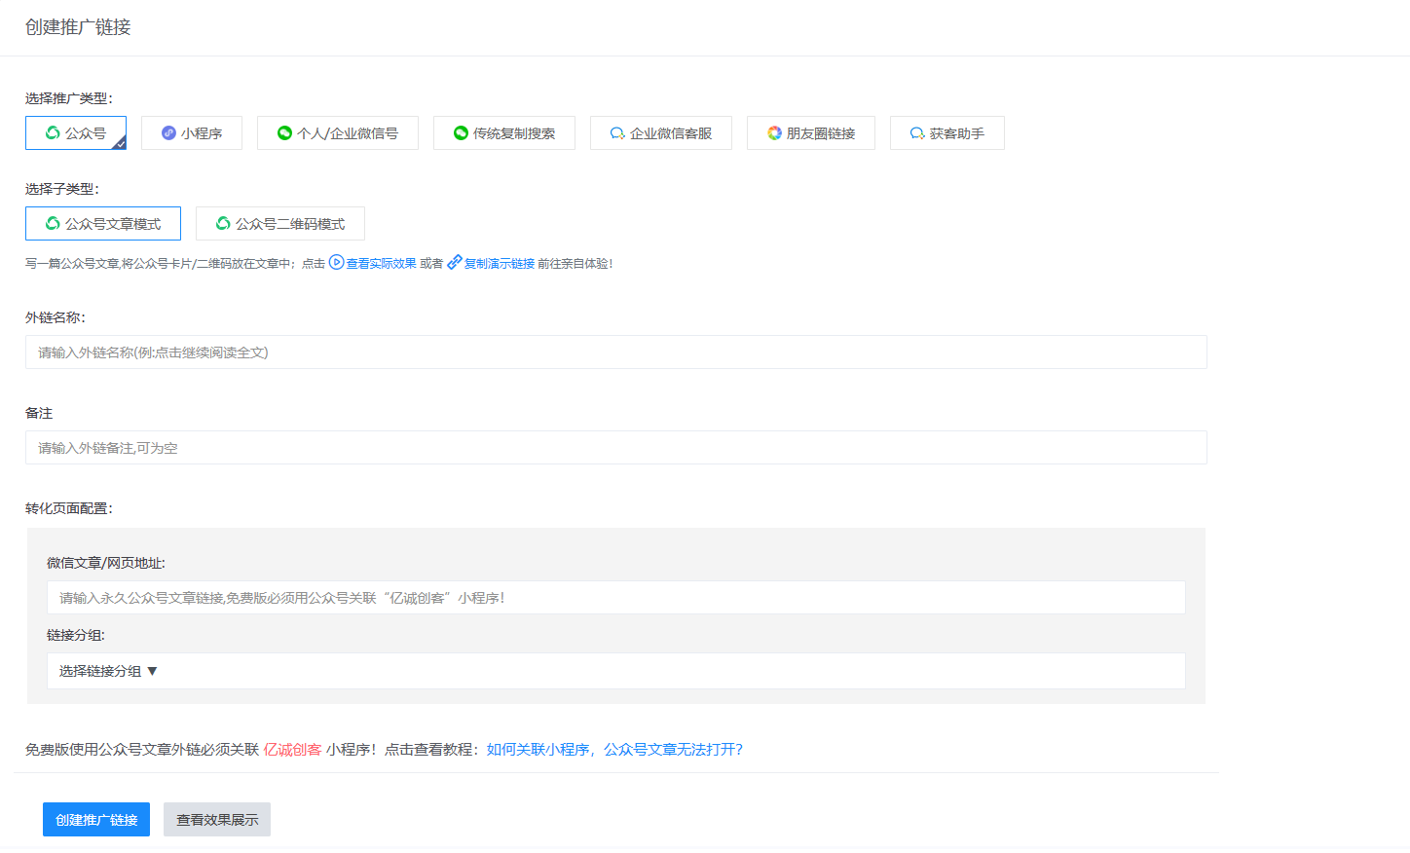
Task: Click the 查看效果展示 button
Action: pyautogui.click(x=216, y=819)
